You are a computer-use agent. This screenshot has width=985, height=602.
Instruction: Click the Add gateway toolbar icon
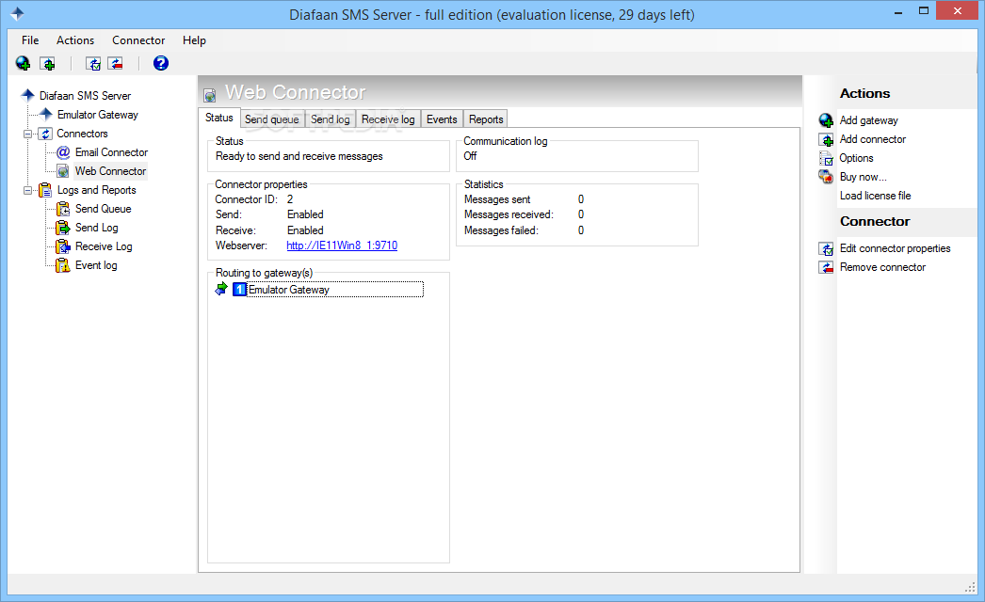(x=24, y=63)
